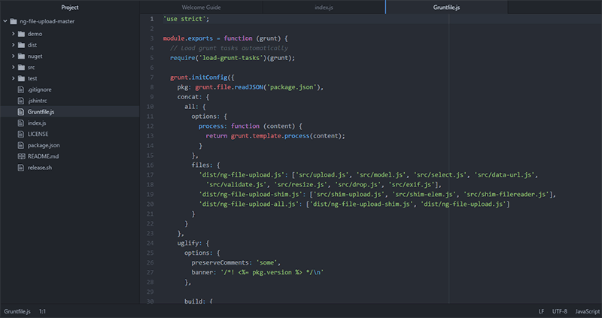Click the LICENSE file icon
Viewport: 602px width, 318px height.
coord(21,134)
